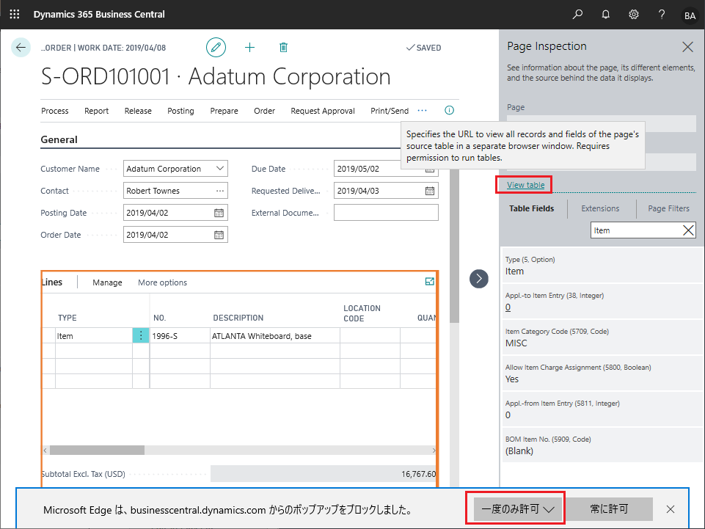Show more actions with the ellipsis icon
This screenshot has height=529, width=705.
click(422, 110)
